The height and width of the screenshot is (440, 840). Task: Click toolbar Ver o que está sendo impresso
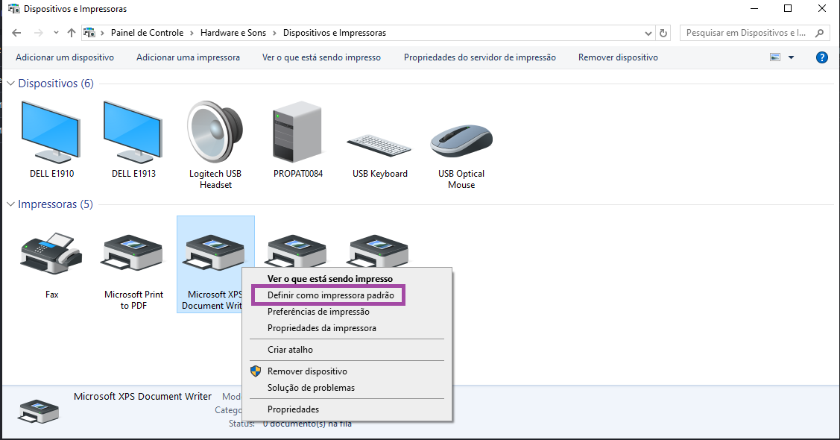321,57
